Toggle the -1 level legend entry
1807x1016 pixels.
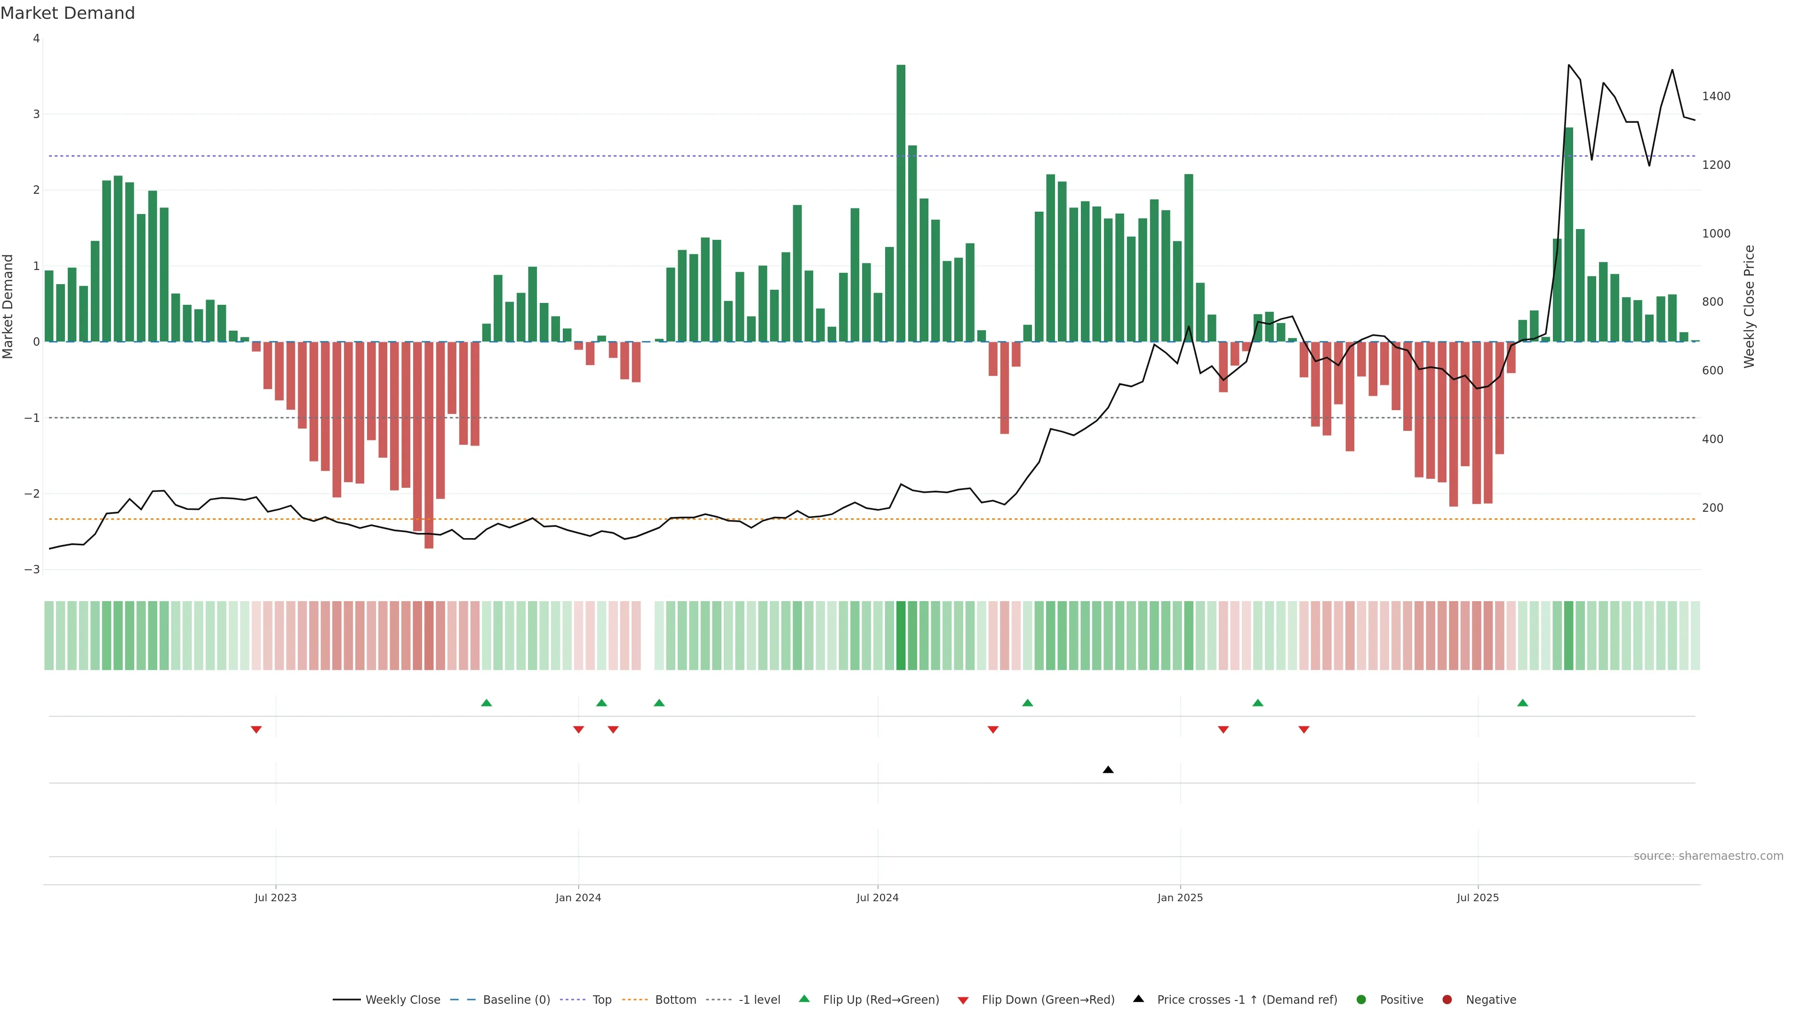pyautogui.click(x=759, y=999)
